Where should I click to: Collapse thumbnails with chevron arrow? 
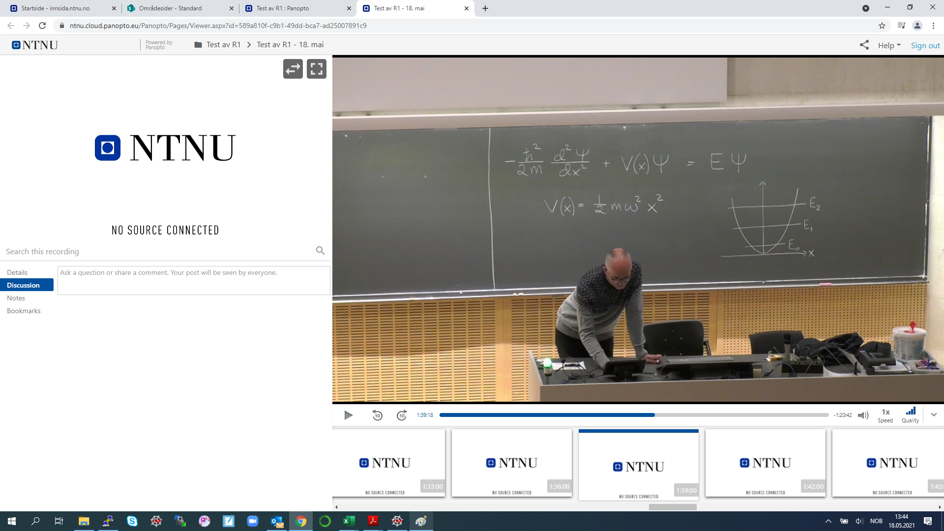pos(934,414)
